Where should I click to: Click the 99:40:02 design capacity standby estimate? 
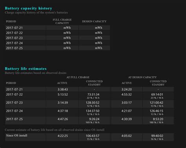[157, 136]
